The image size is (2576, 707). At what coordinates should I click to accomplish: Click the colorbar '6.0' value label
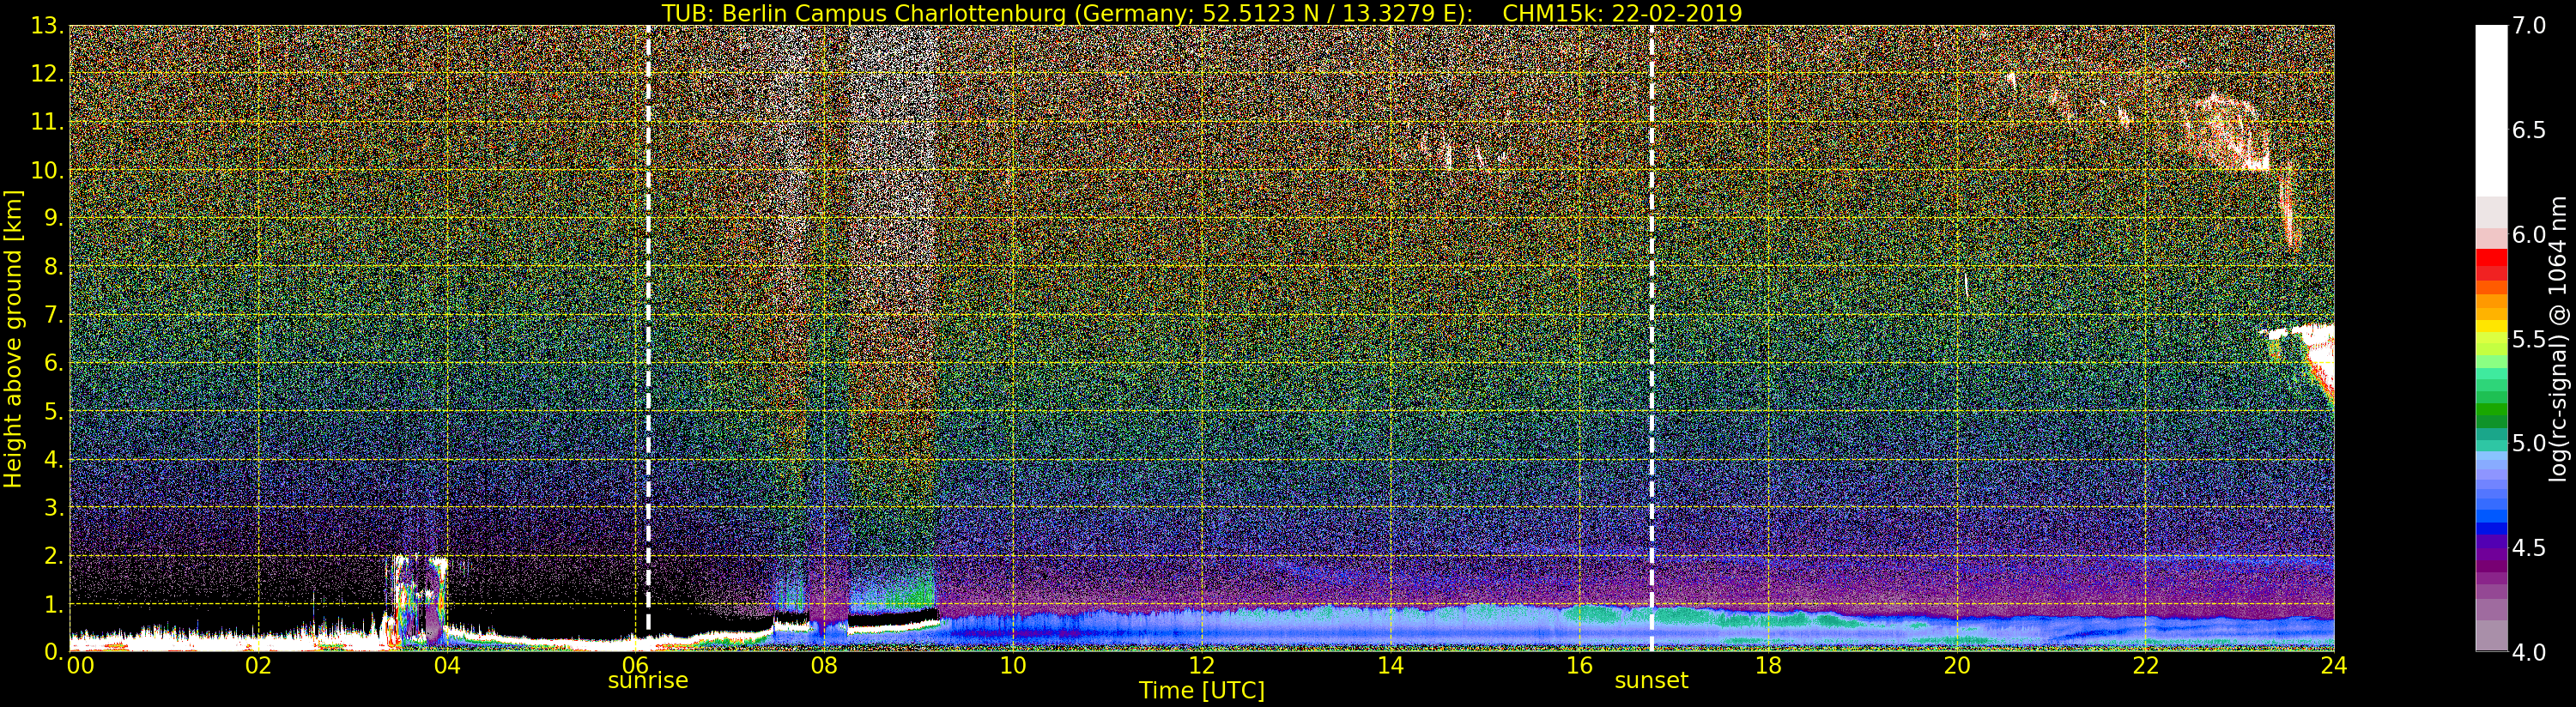point(2529,235)
